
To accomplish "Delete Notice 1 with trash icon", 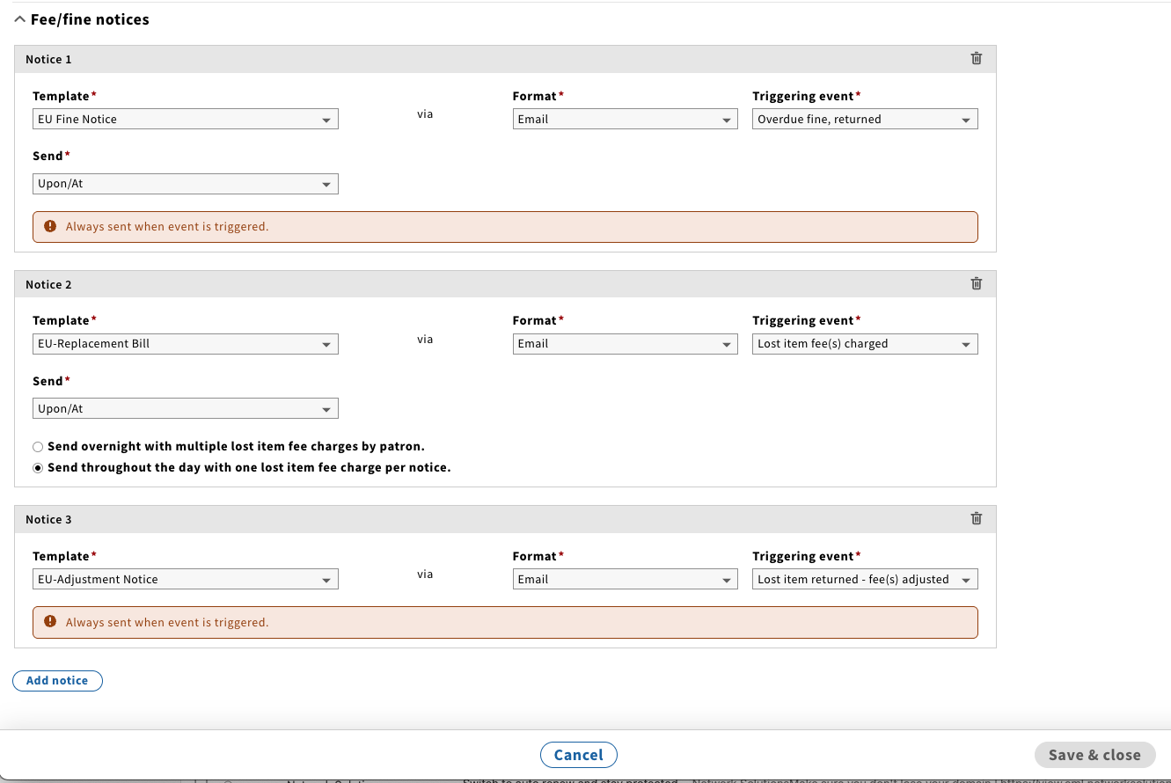I will coord(976,59).
